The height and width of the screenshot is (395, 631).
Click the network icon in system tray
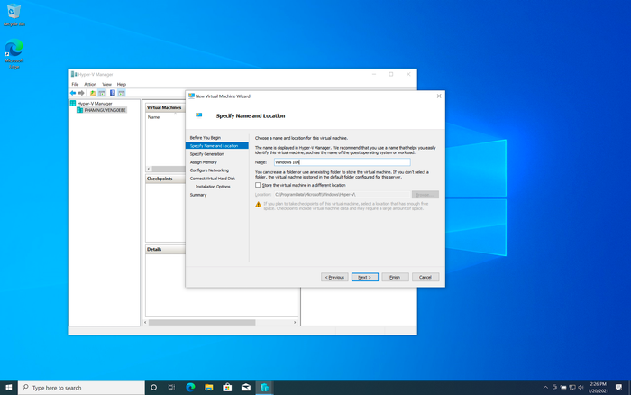click(572, 388)
